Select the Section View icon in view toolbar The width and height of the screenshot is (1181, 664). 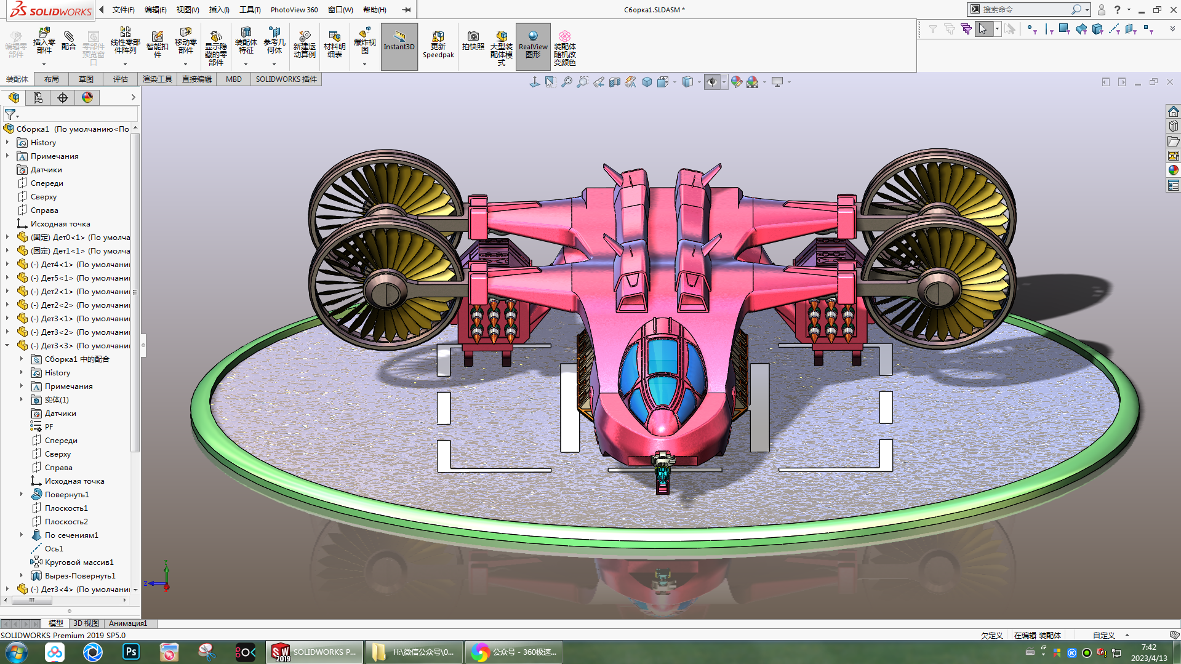(x=614, y=82)
